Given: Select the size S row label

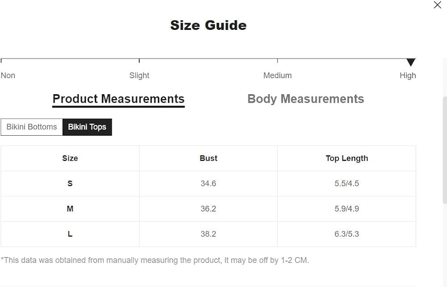Looking at the screenshot, I should coord(70,183).
